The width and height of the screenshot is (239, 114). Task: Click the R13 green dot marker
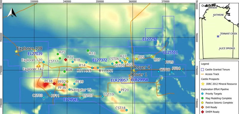(x=88, y=50)
